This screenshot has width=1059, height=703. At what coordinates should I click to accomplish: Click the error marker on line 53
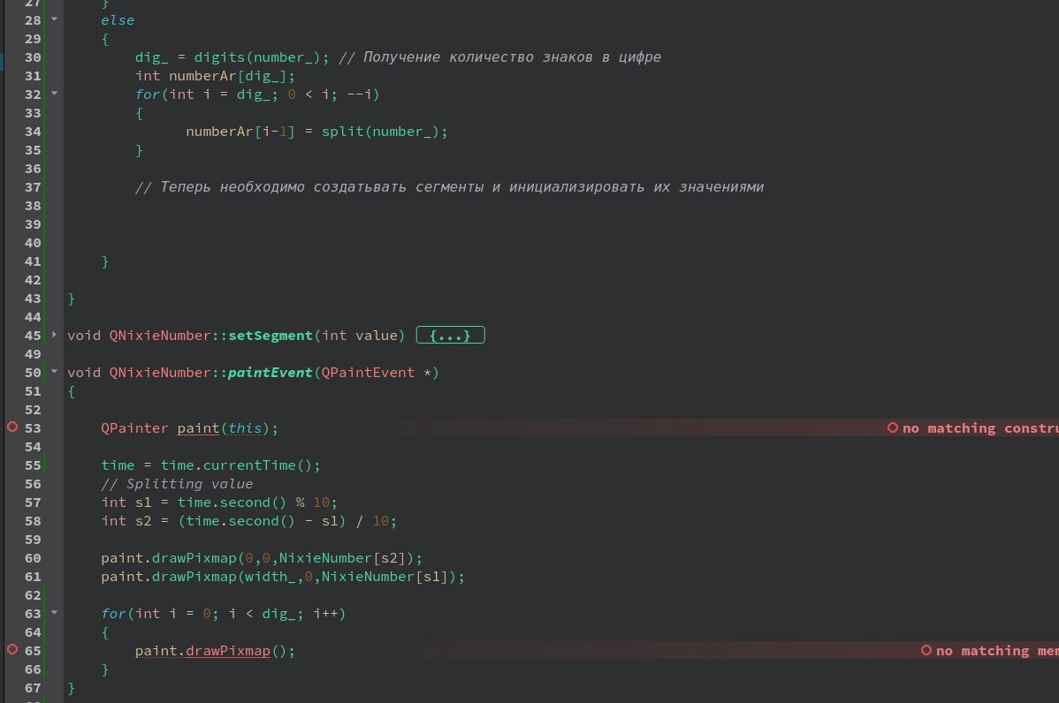[12, 427]
